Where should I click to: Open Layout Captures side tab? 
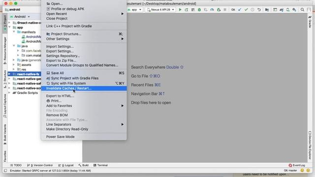[5, 106]
